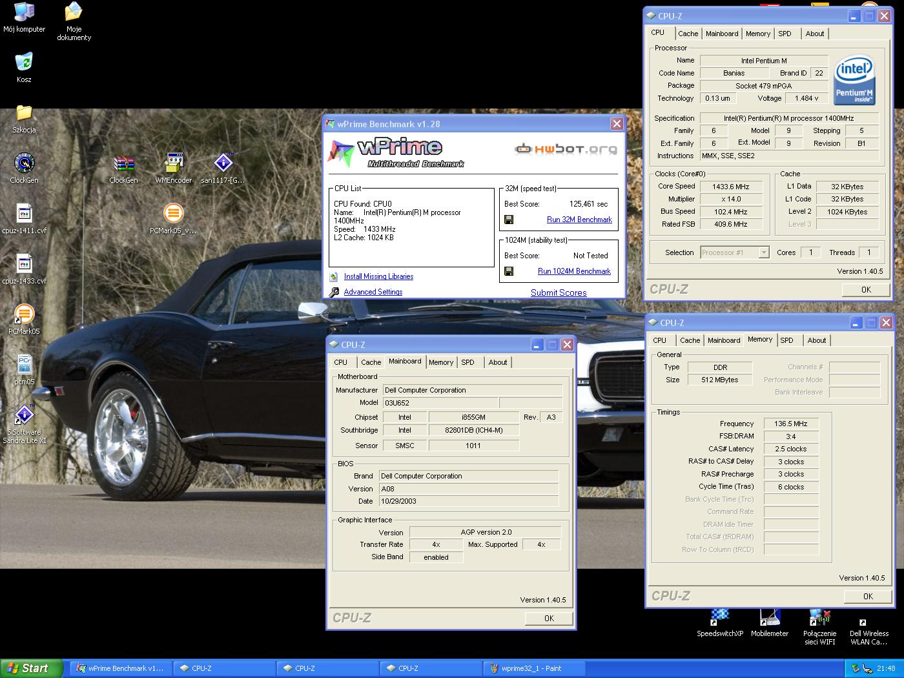Open the Processor #1 selection dropdown
Screen dimensions: 904x678
click(x=735, y=252)
